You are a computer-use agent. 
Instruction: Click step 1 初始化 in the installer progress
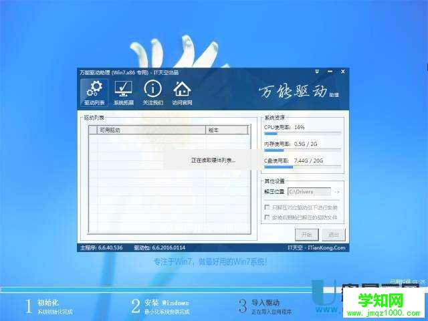tap(49, 306)
